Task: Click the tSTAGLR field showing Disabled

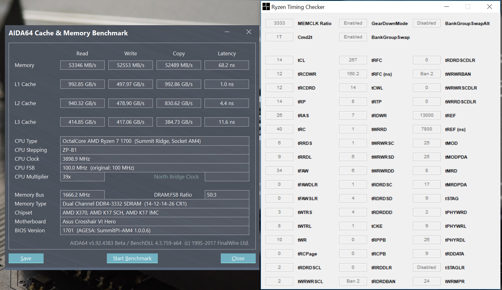Action: click(x=427, y=267)
